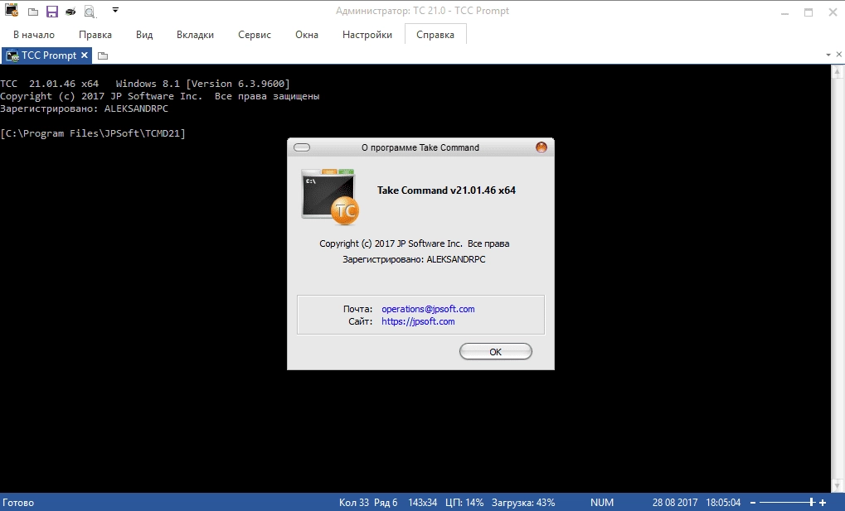Click the open folder icon in quick access toolbar

click(x=33, y=12)
